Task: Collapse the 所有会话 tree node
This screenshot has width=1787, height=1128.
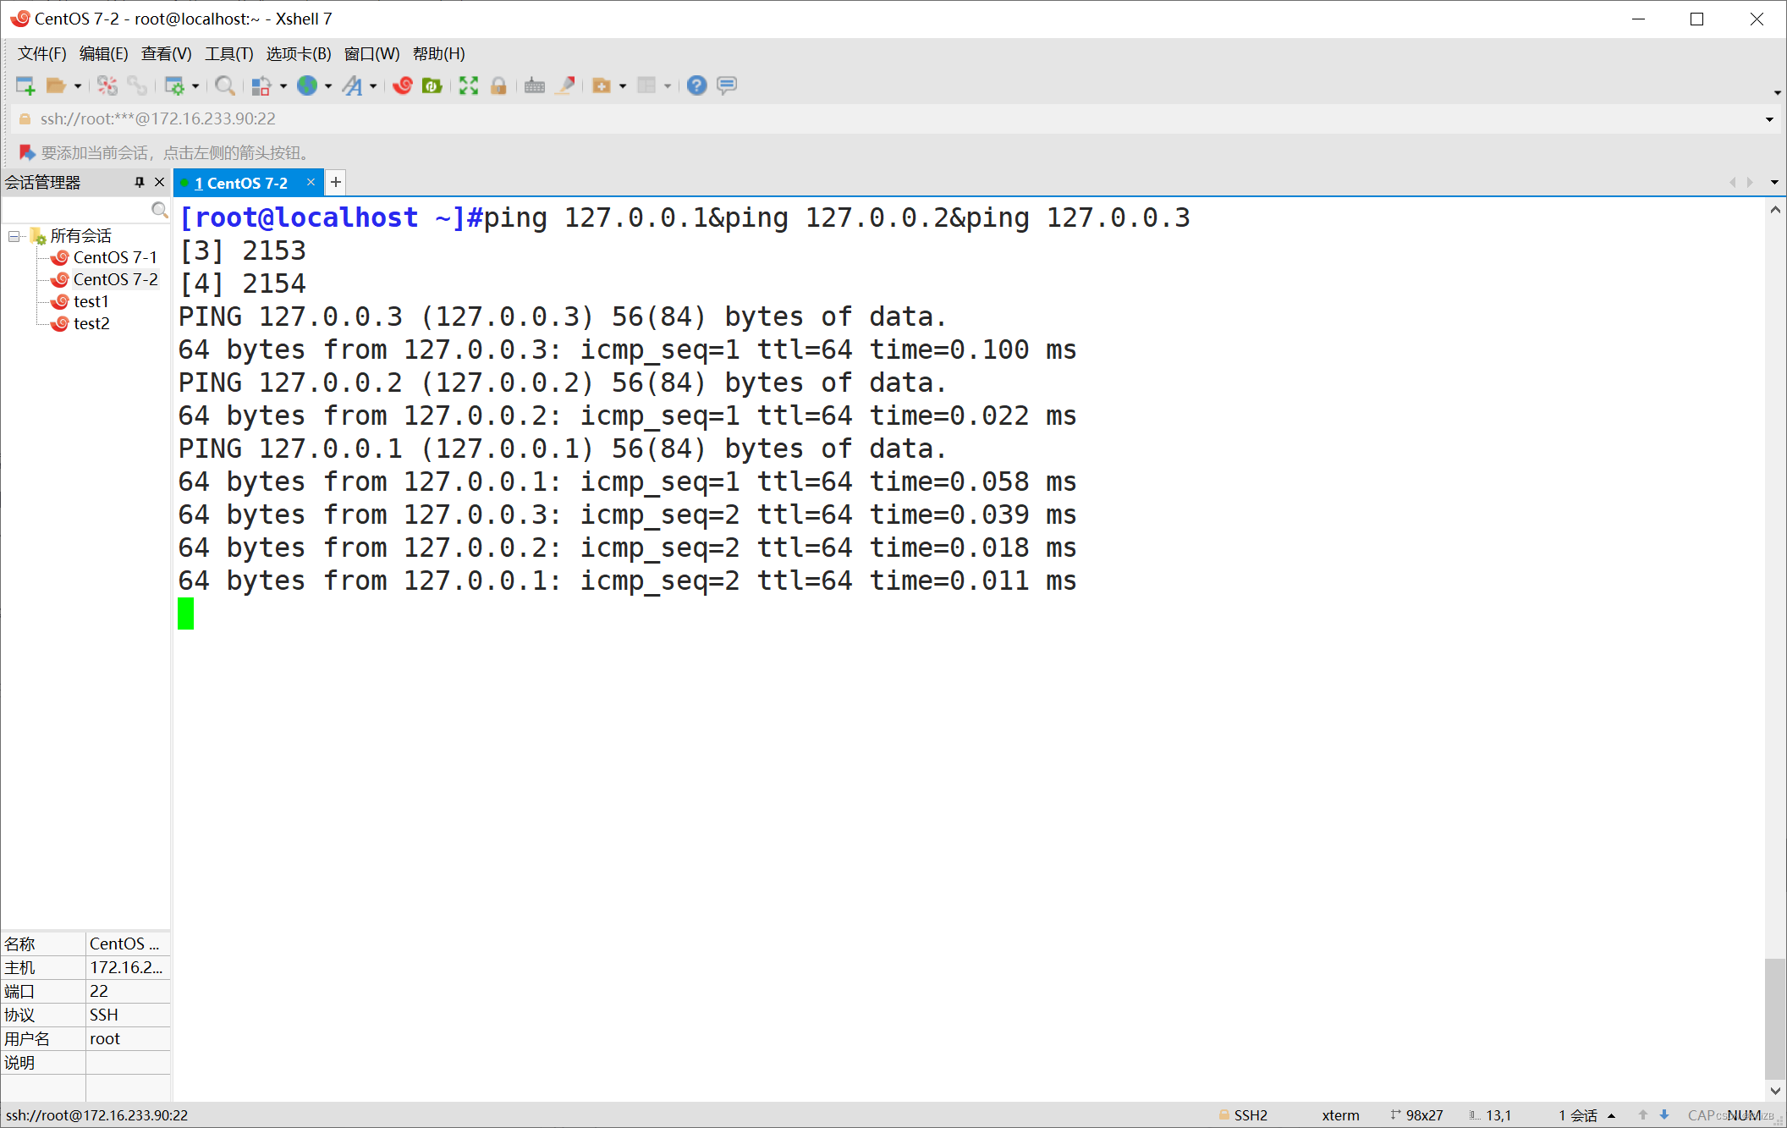Action: [x=14, y=236]
